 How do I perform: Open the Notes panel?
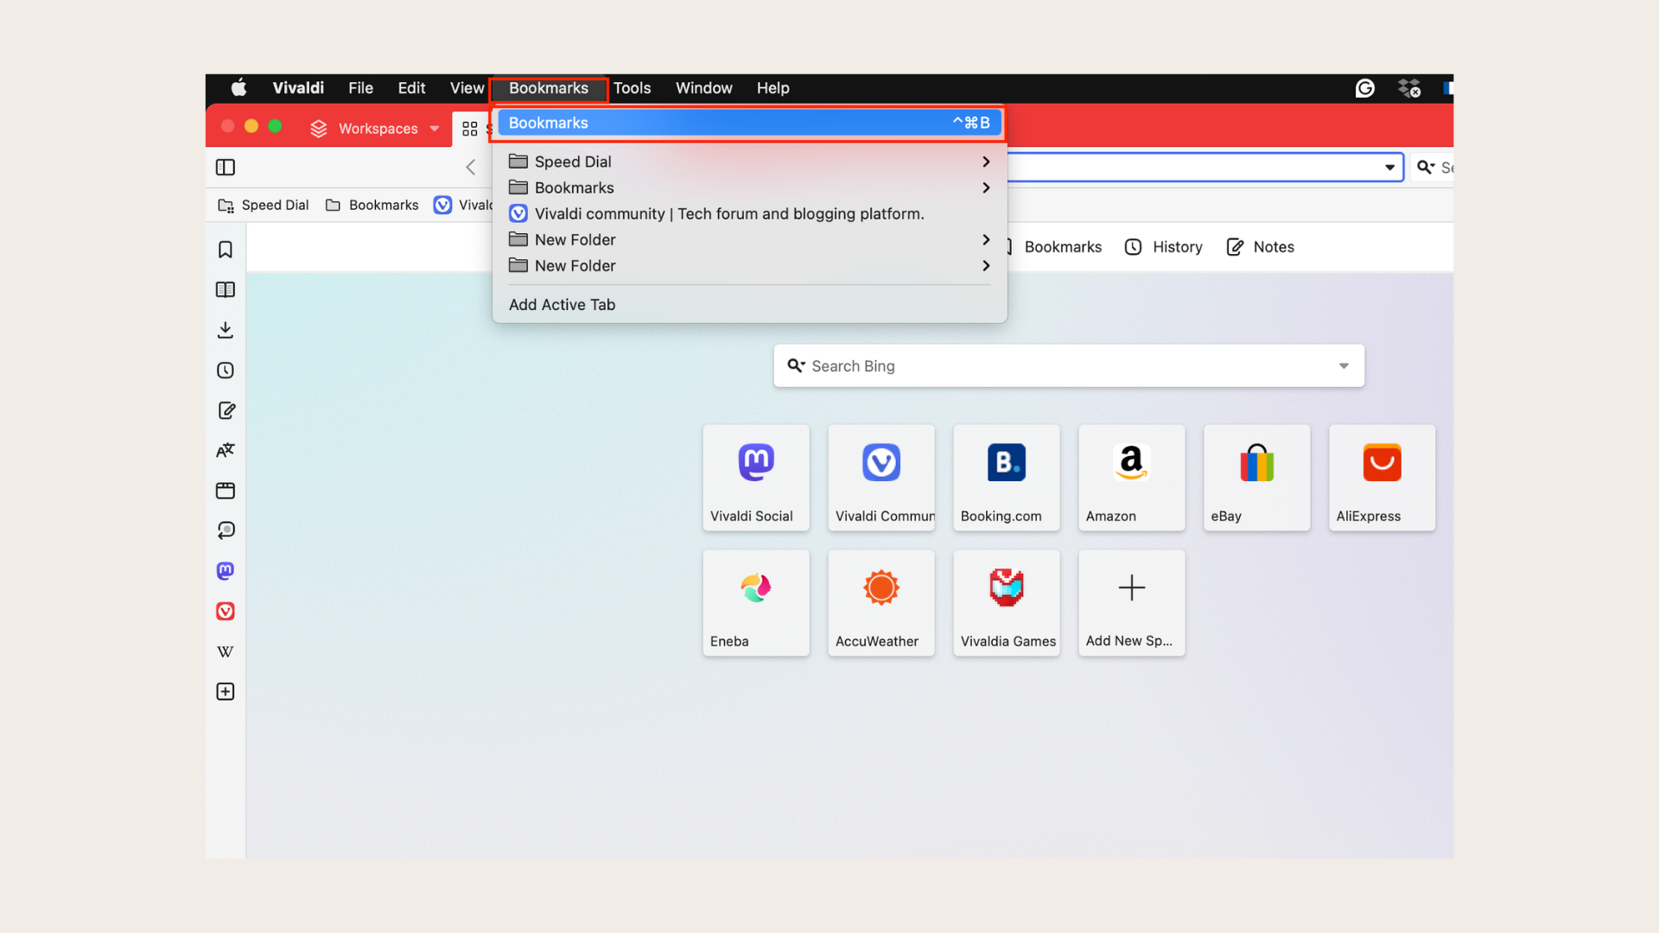tap(225, 410)
